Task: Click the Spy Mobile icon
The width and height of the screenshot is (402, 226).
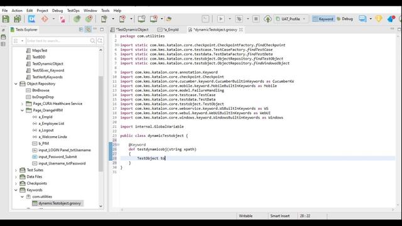Action: coord(104,19)
